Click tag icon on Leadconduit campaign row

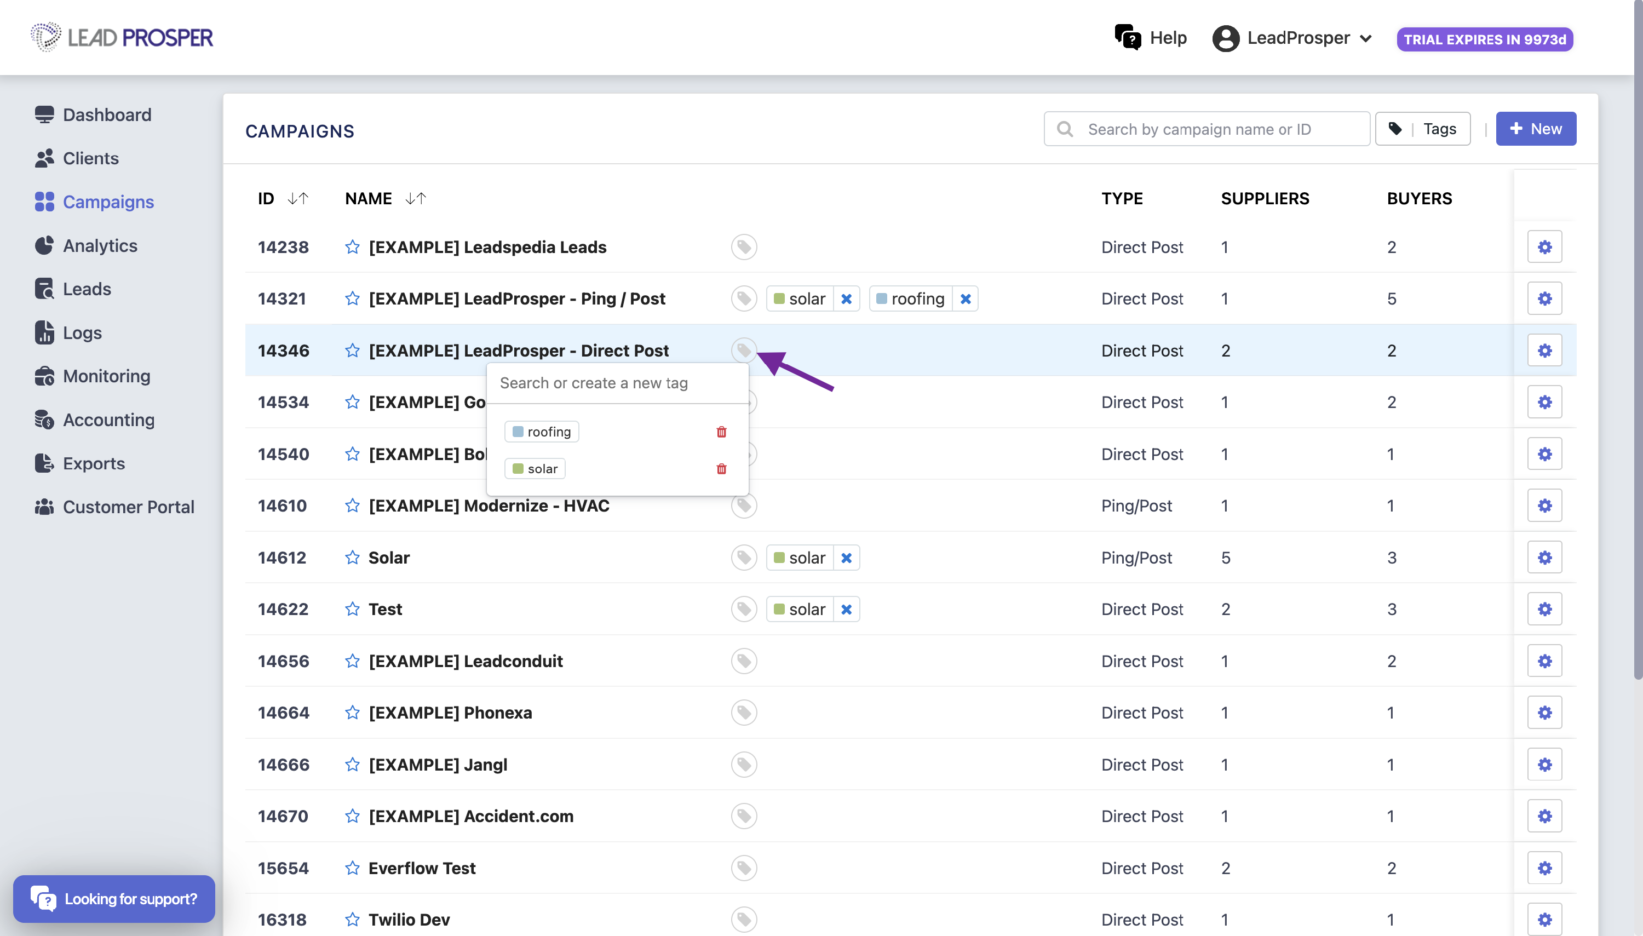(744, 661)
